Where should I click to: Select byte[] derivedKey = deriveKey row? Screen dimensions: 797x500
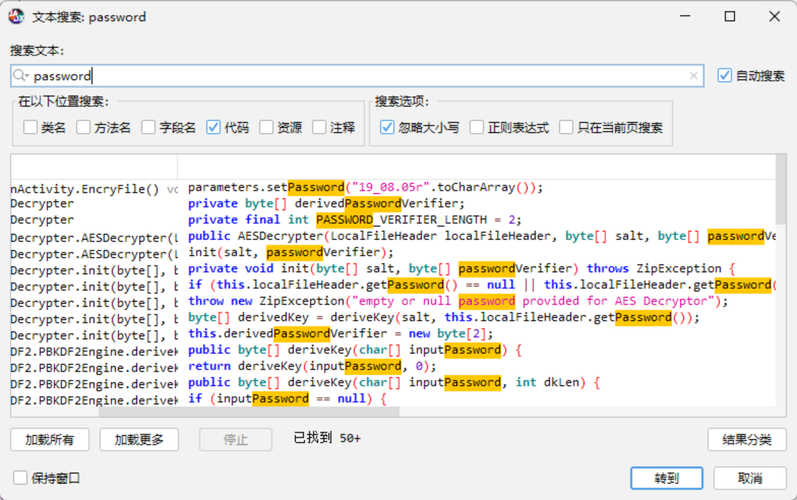(393, 318)
